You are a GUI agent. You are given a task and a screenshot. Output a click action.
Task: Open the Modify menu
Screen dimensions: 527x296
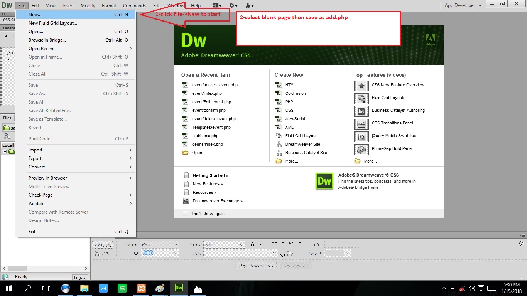(x=88, y=5)
